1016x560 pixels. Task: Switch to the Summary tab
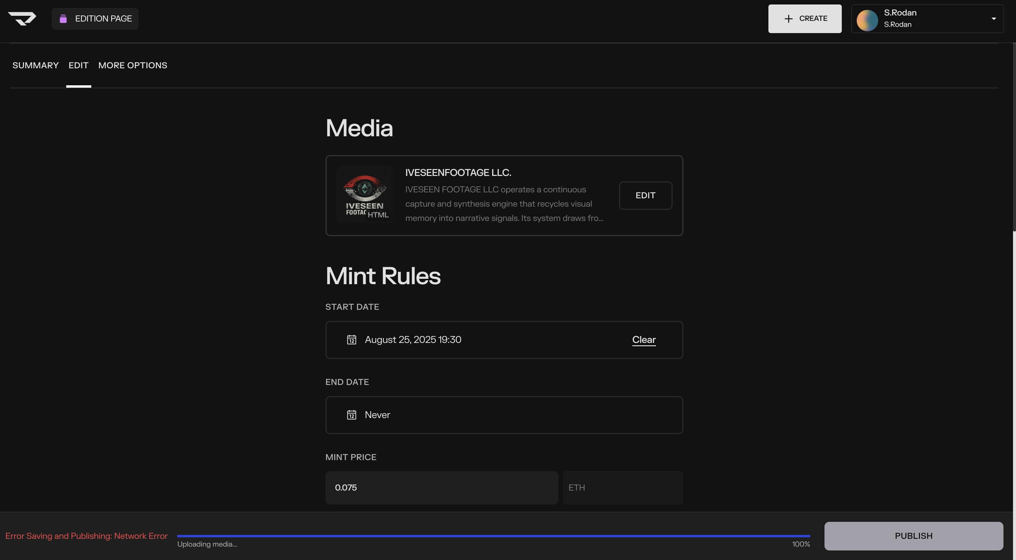(x=35, y=65)
